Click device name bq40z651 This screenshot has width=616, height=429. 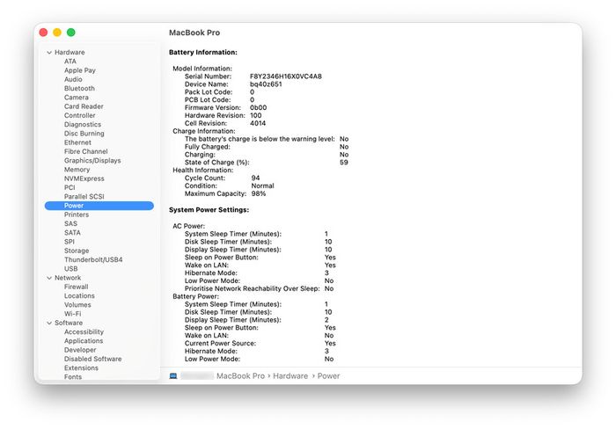pyautogui.click(x=266, y=84)
